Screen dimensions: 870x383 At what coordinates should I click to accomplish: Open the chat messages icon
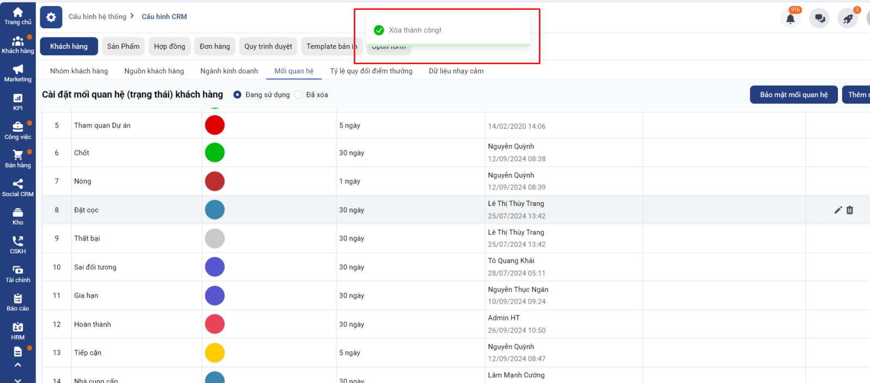click(819, 19)
